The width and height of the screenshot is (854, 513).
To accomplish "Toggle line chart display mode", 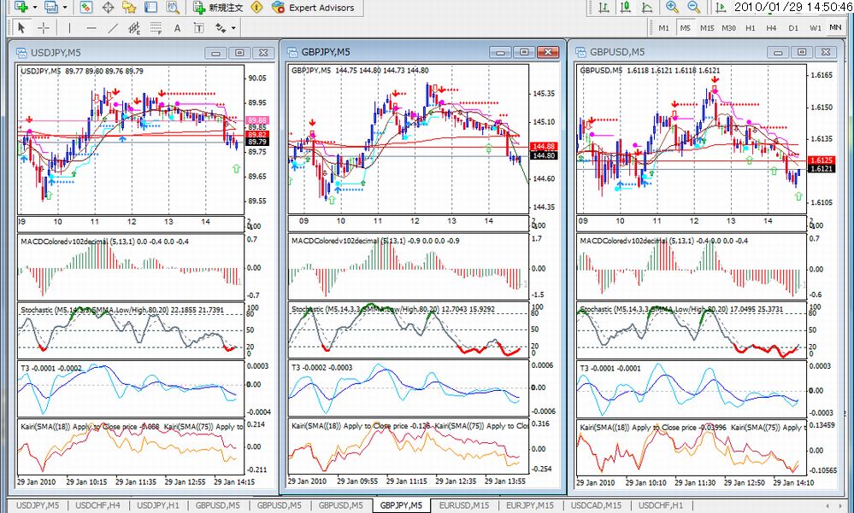I will pos(647,7).
